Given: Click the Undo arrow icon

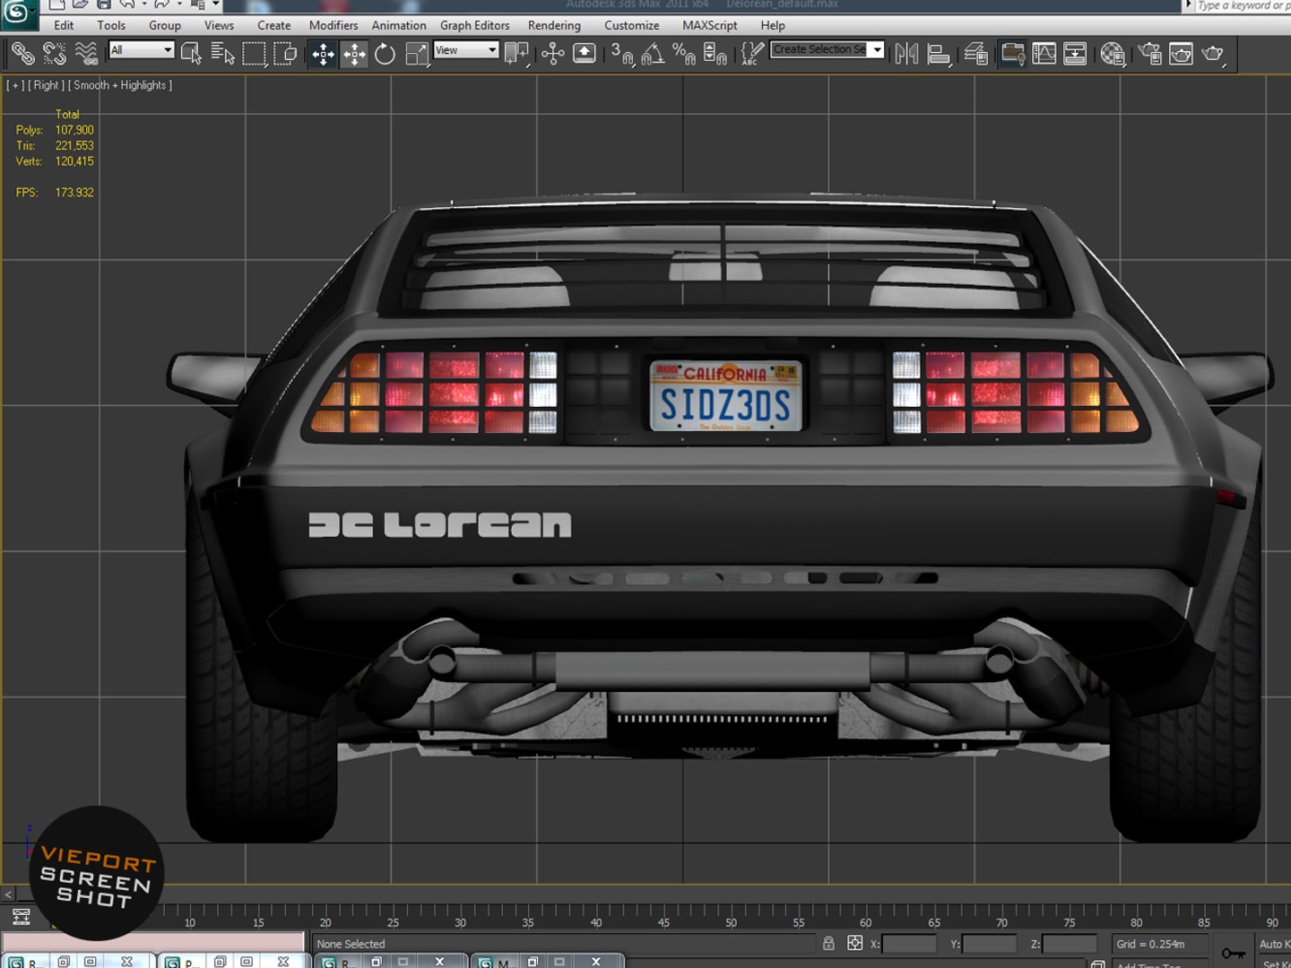Looking at the screenshot, I should [127, 4].
